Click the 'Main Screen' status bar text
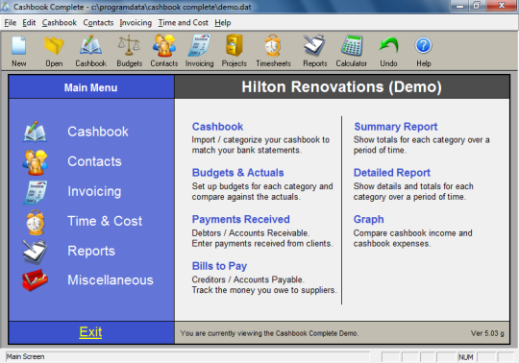 (26, 356)
